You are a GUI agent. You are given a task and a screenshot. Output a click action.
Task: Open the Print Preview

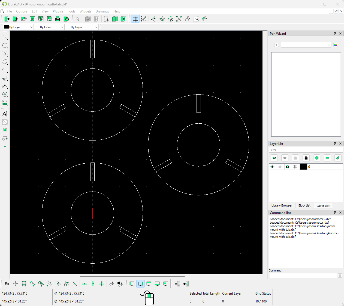pos(66,19)
